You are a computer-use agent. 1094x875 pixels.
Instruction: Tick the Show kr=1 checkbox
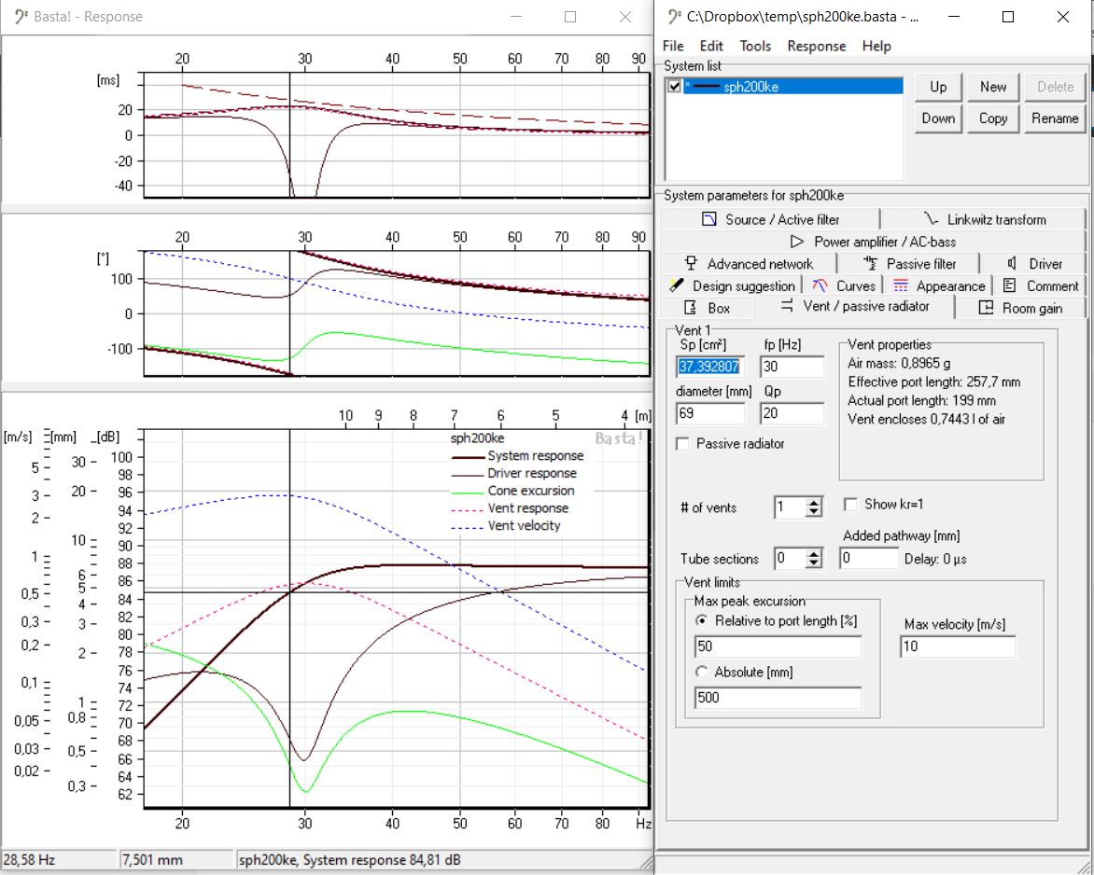click(x=850, y=505)
